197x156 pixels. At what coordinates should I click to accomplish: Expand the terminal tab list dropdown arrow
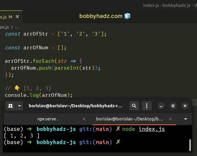pos(186,119)
